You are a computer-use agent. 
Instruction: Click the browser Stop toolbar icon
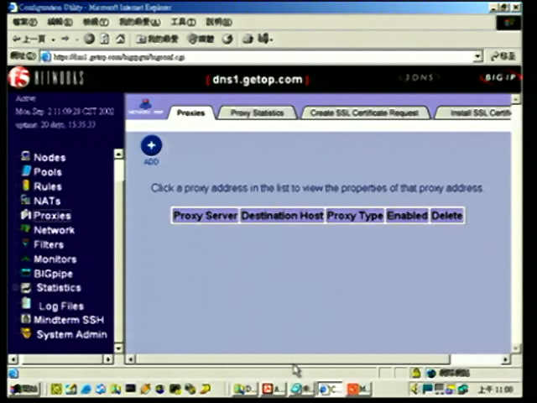[x=90, y=39]
